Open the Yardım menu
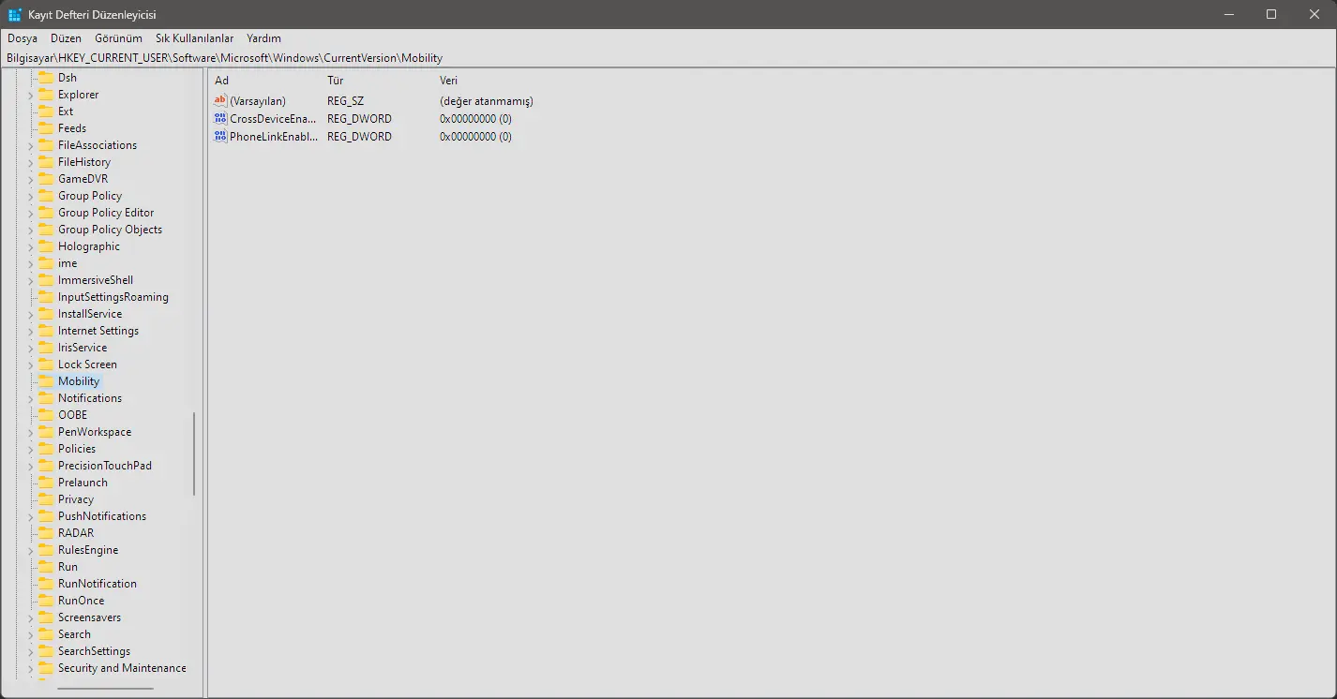Screen dimensions: 1337x699 tap(263, 38)
